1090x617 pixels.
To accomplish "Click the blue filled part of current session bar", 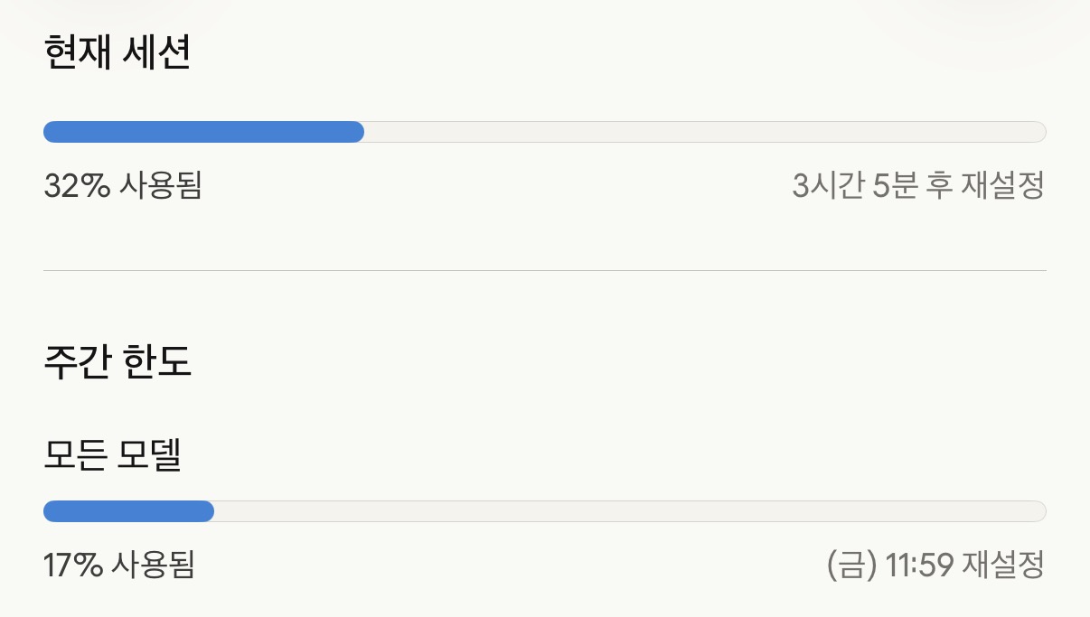I will 203,132.
